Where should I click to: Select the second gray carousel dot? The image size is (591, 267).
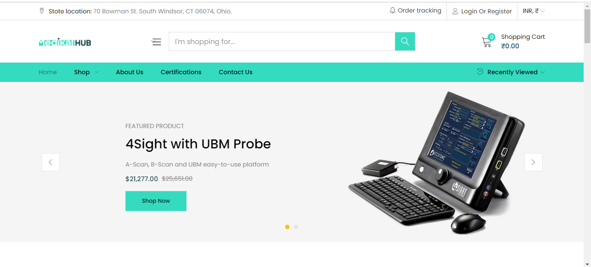[x=296, y=227]
